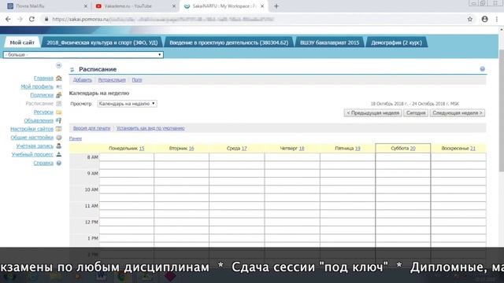The width and height of the screenshot is (504, 283).
Task: Go back in browser history
Action: tap(9, 19)
